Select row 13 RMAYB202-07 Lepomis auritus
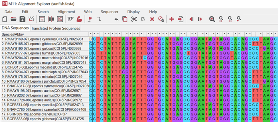The image size is (278, 122). (45, 95)
